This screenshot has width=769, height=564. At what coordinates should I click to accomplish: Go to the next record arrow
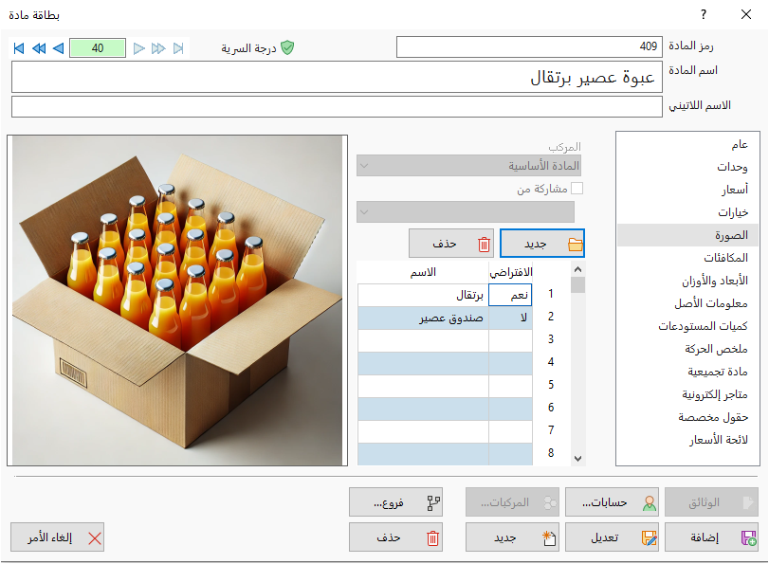pyautogui.click(x=139, y=48)
